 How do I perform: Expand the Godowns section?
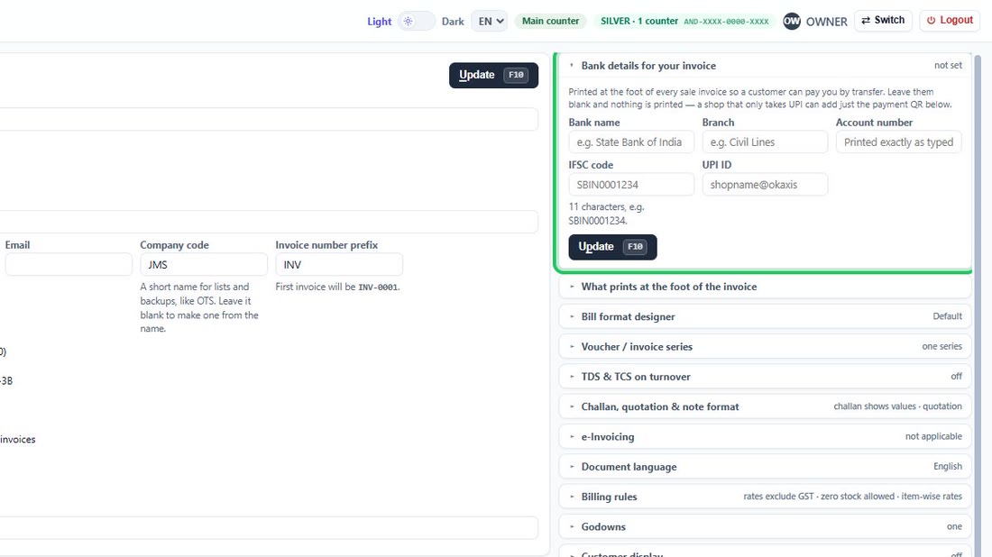click(x=766, y=526)
